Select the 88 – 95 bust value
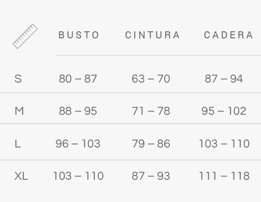 [x=78, y=111]
